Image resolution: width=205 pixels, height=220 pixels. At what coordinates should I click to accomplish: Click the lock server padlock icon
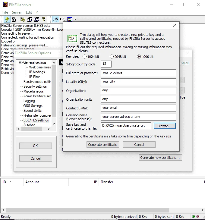point(14,19)
